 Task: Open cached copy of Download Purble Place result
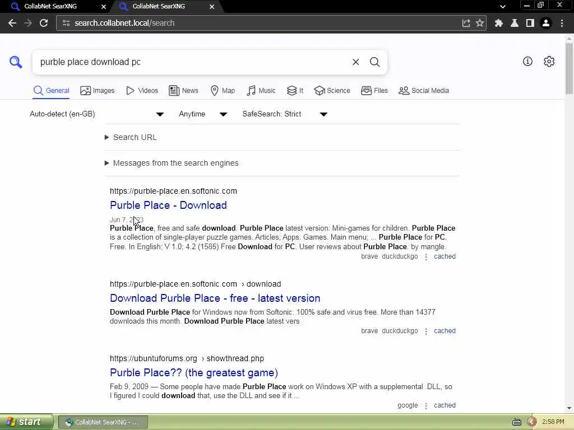(445, 331)
